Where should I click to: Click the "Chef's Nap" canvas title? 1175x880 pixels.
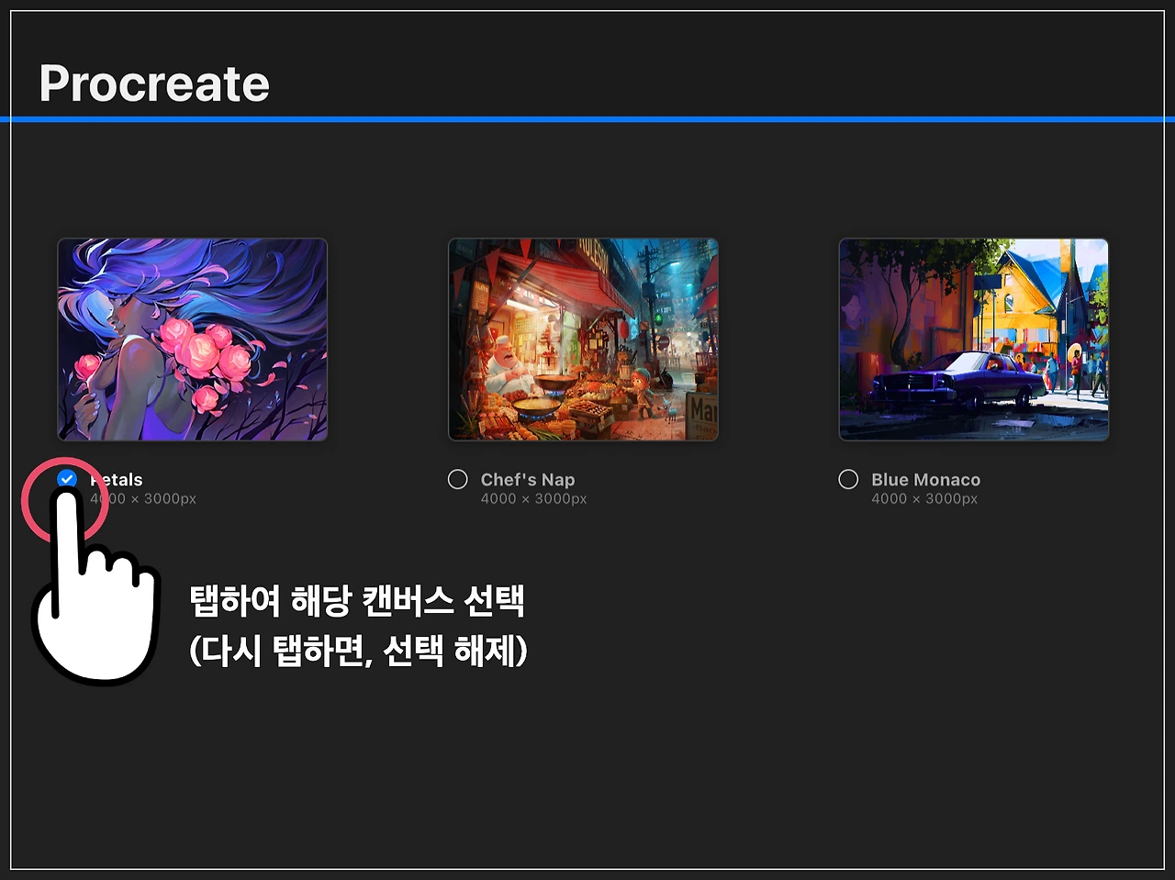(x=528, y=480)
